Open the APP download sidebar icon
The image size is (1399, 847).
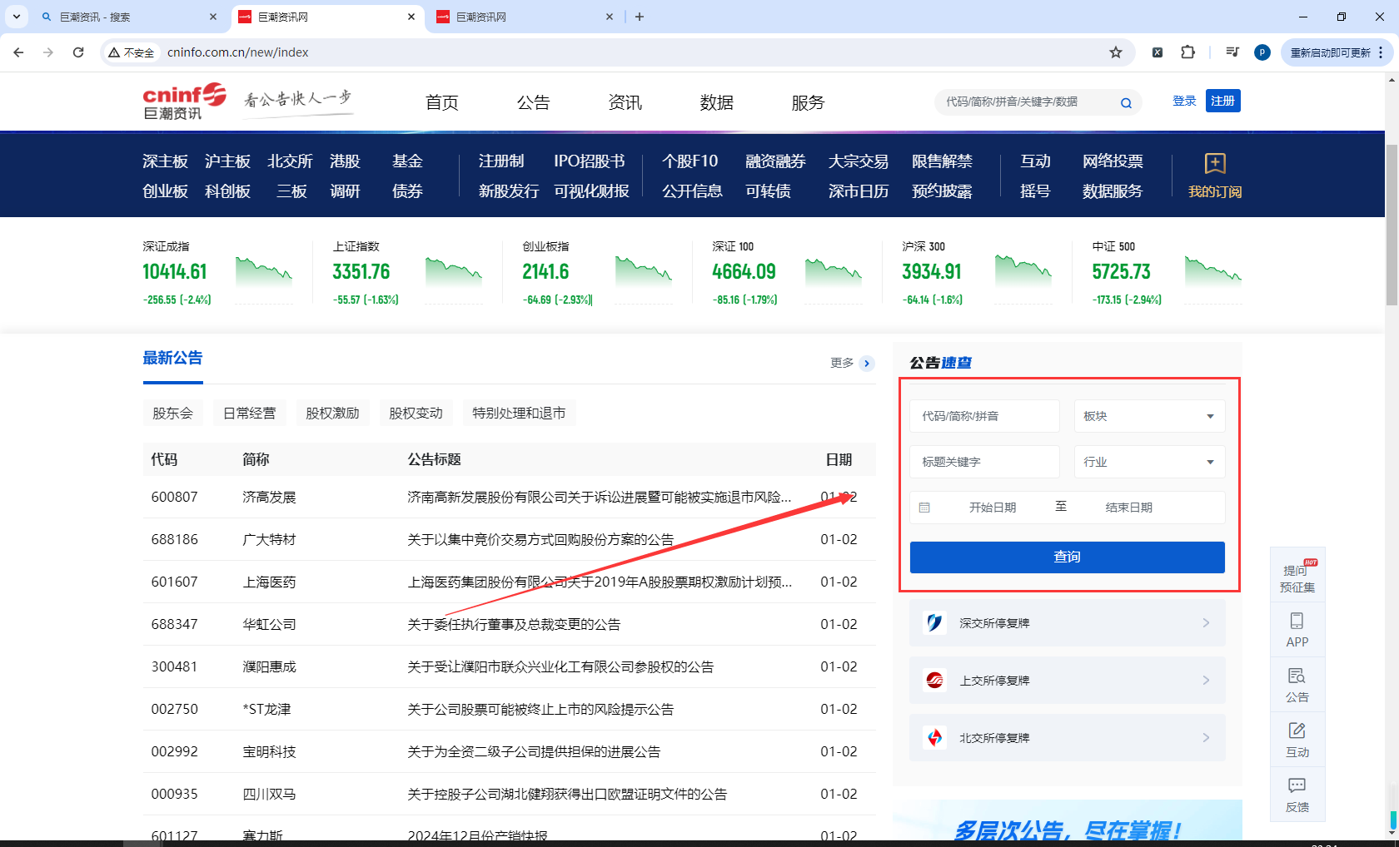click(1297, 621)
